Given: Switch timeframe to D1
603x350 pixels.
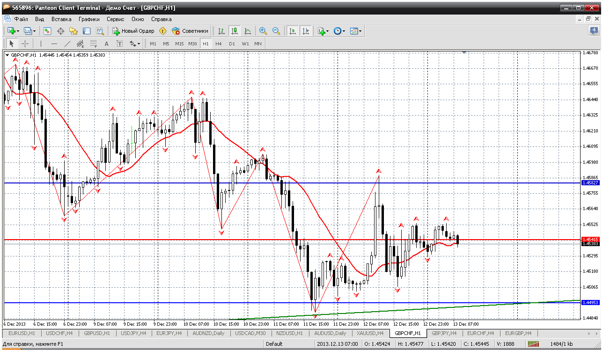Looking at the screenshot, I should point(232,44).
